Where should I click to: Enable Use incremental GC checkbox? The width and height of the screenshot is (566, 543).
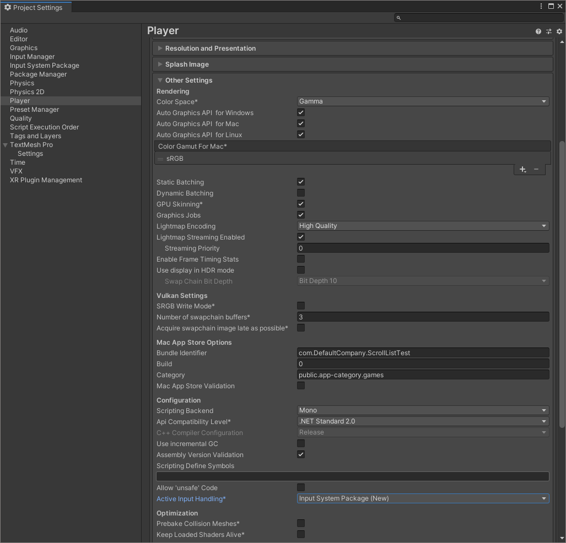click(301, 443)
